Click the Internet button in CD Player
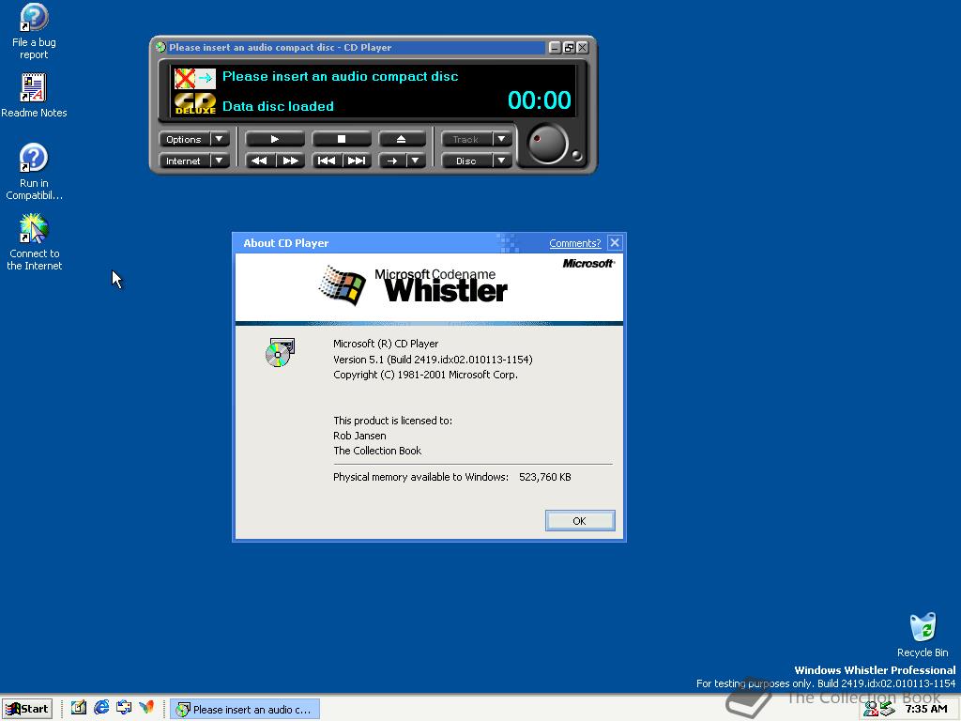 pos(184,161)
